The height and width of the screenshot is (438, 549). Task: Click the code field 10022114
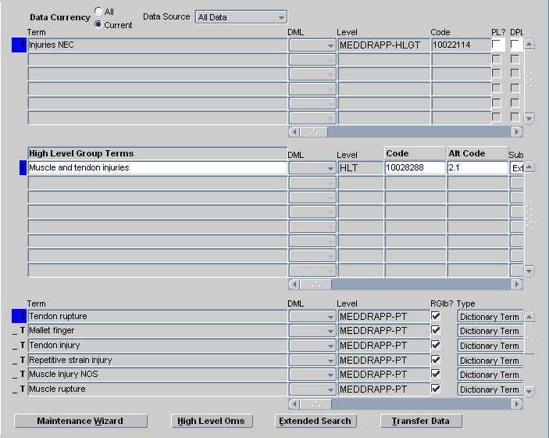point(461,45)
